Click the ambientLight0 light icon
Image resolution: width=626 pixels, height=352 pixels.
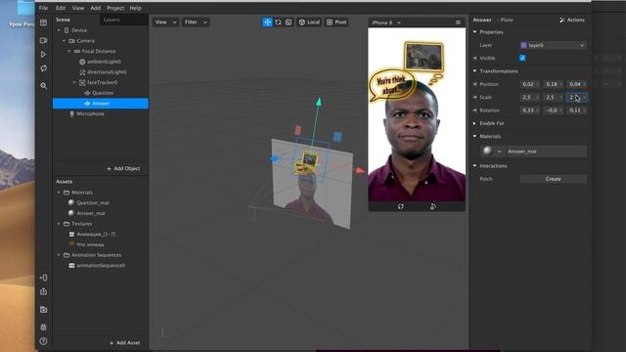[x=82, y=62]
